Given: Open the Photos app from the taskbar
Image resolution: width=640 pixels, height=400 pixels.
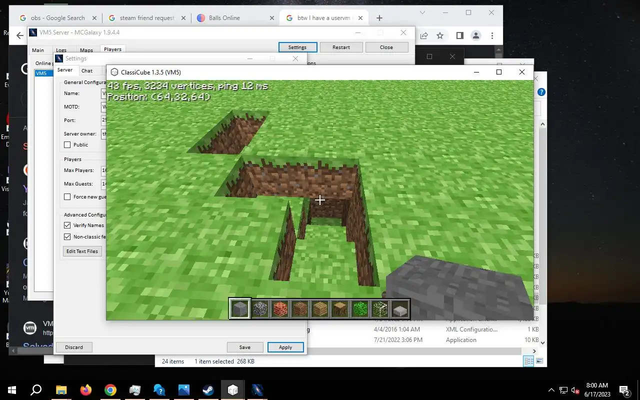Looking at the screenshot, I should (x=183, y=390).
